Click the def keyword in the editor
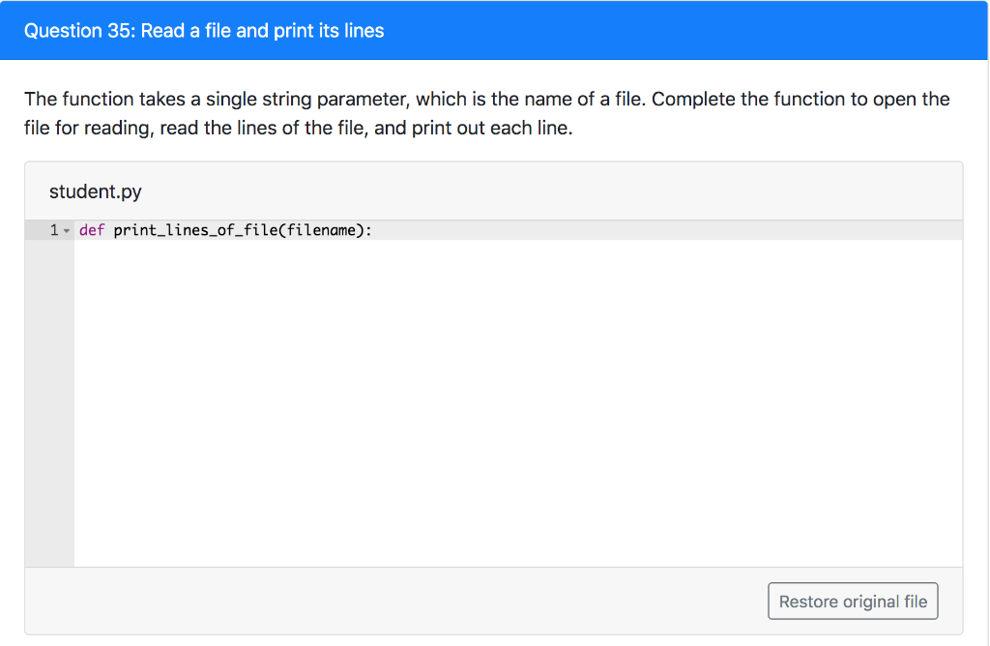The image size is (990, 646). pyautogui.click(x=94, y=230)
